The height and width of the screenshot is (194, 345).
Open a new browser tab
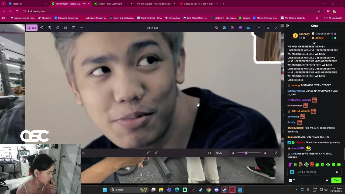point(223,4)
